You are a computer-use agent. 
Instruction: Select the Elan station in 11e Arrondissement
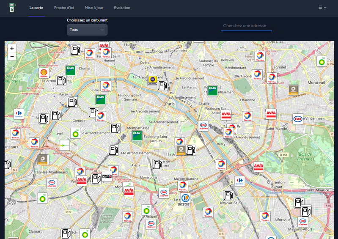coord(213,91)
